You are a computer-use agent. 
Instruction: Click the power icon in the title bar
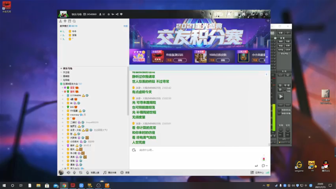tap(266, 14)
